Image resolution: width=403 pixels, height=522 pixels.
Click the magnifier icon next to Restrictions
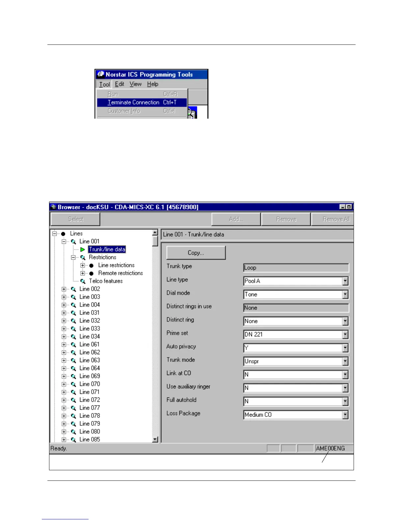click(x=83, y=257)
